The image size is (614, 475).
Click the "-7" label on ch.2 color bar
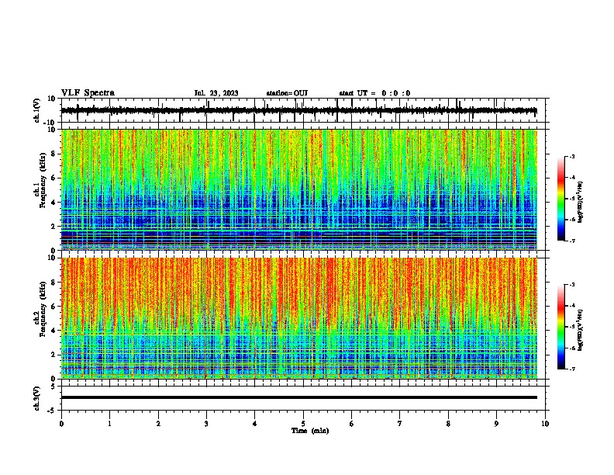(x=571, y=369)
